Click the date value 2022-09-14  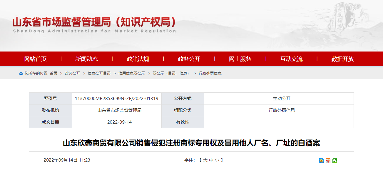point(119,122)
